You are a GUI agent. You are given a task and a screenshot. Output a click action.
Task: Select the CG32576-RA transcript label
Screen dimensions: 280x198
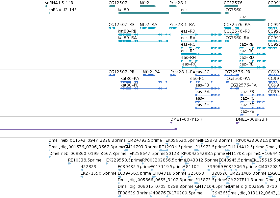237,24
